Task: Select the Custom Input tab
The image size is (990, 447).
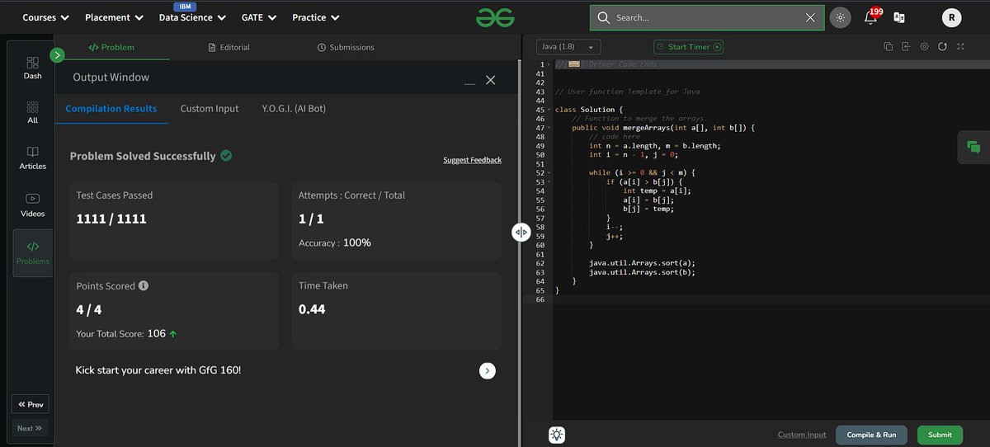Action: 210,109
